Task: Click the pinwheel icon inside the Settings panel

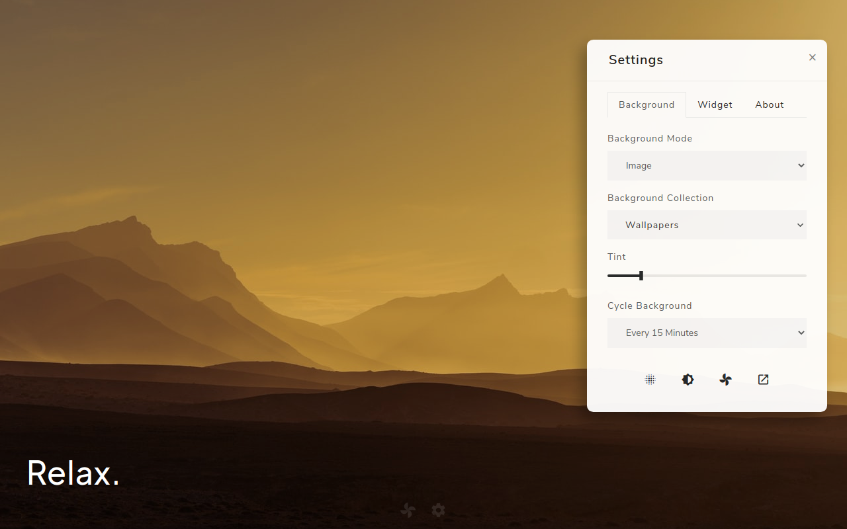Action: 726,380
